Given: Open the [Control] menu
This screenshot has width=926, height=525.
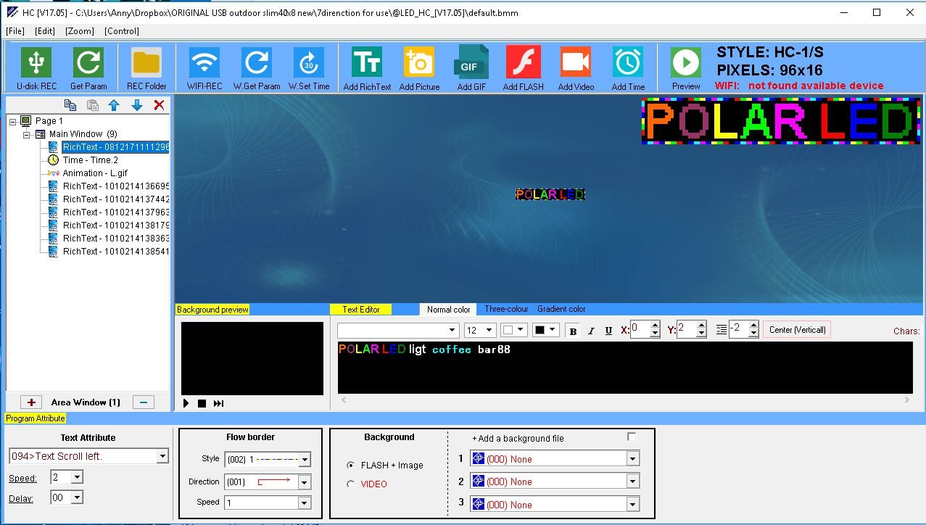Looking at the screenshot, I should click(x=121, y=31).
